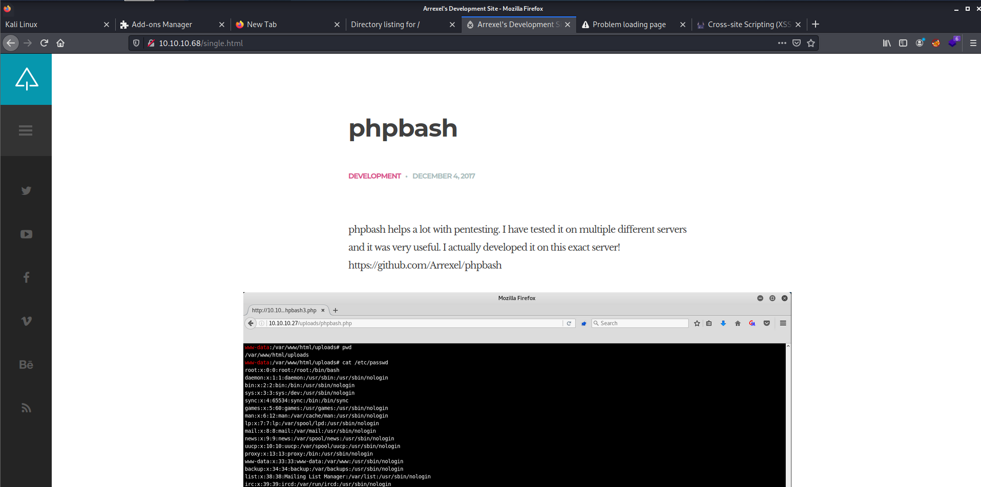Show tracking protection shield info
This screenshot has height=487, width=981.
point(136,43)
